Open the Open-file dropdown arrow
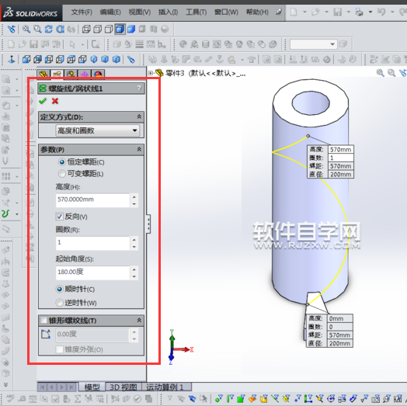407x406 pixels. [x=326, y=12]
